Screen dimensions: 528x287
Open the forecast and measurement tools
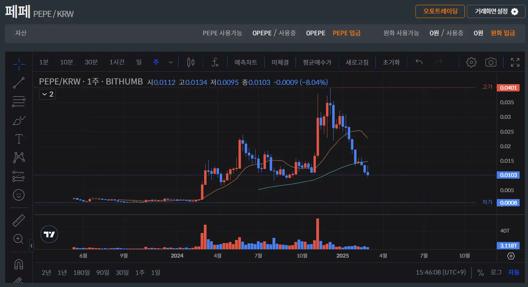point(19,176)
